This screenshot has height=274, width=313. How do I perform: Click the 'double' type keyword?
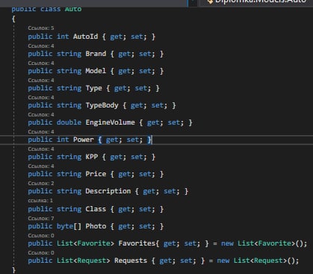coord(69,122)
